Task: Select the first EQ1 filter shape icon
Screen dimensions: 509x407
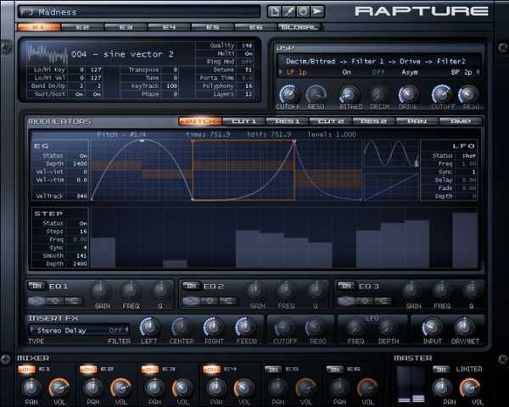Action: [x=36, y=301]
